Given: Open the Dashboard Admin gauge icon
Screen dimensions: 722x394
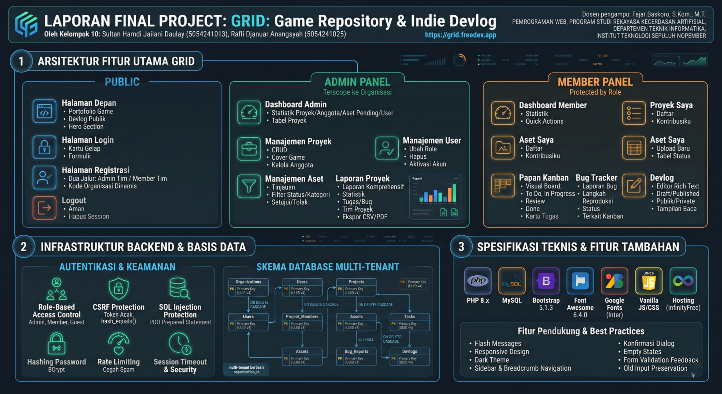Looking at the screenshot, I should click(249, 112).
